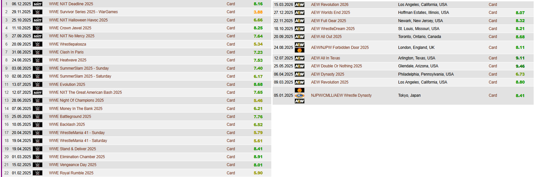Click location London, England, UK
The image size is (535, 177).
point(416,48)
